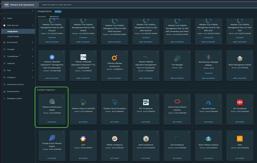Activate VMware Infrastructure Health integration
The image size is (257, 163).
pos(52,122)
